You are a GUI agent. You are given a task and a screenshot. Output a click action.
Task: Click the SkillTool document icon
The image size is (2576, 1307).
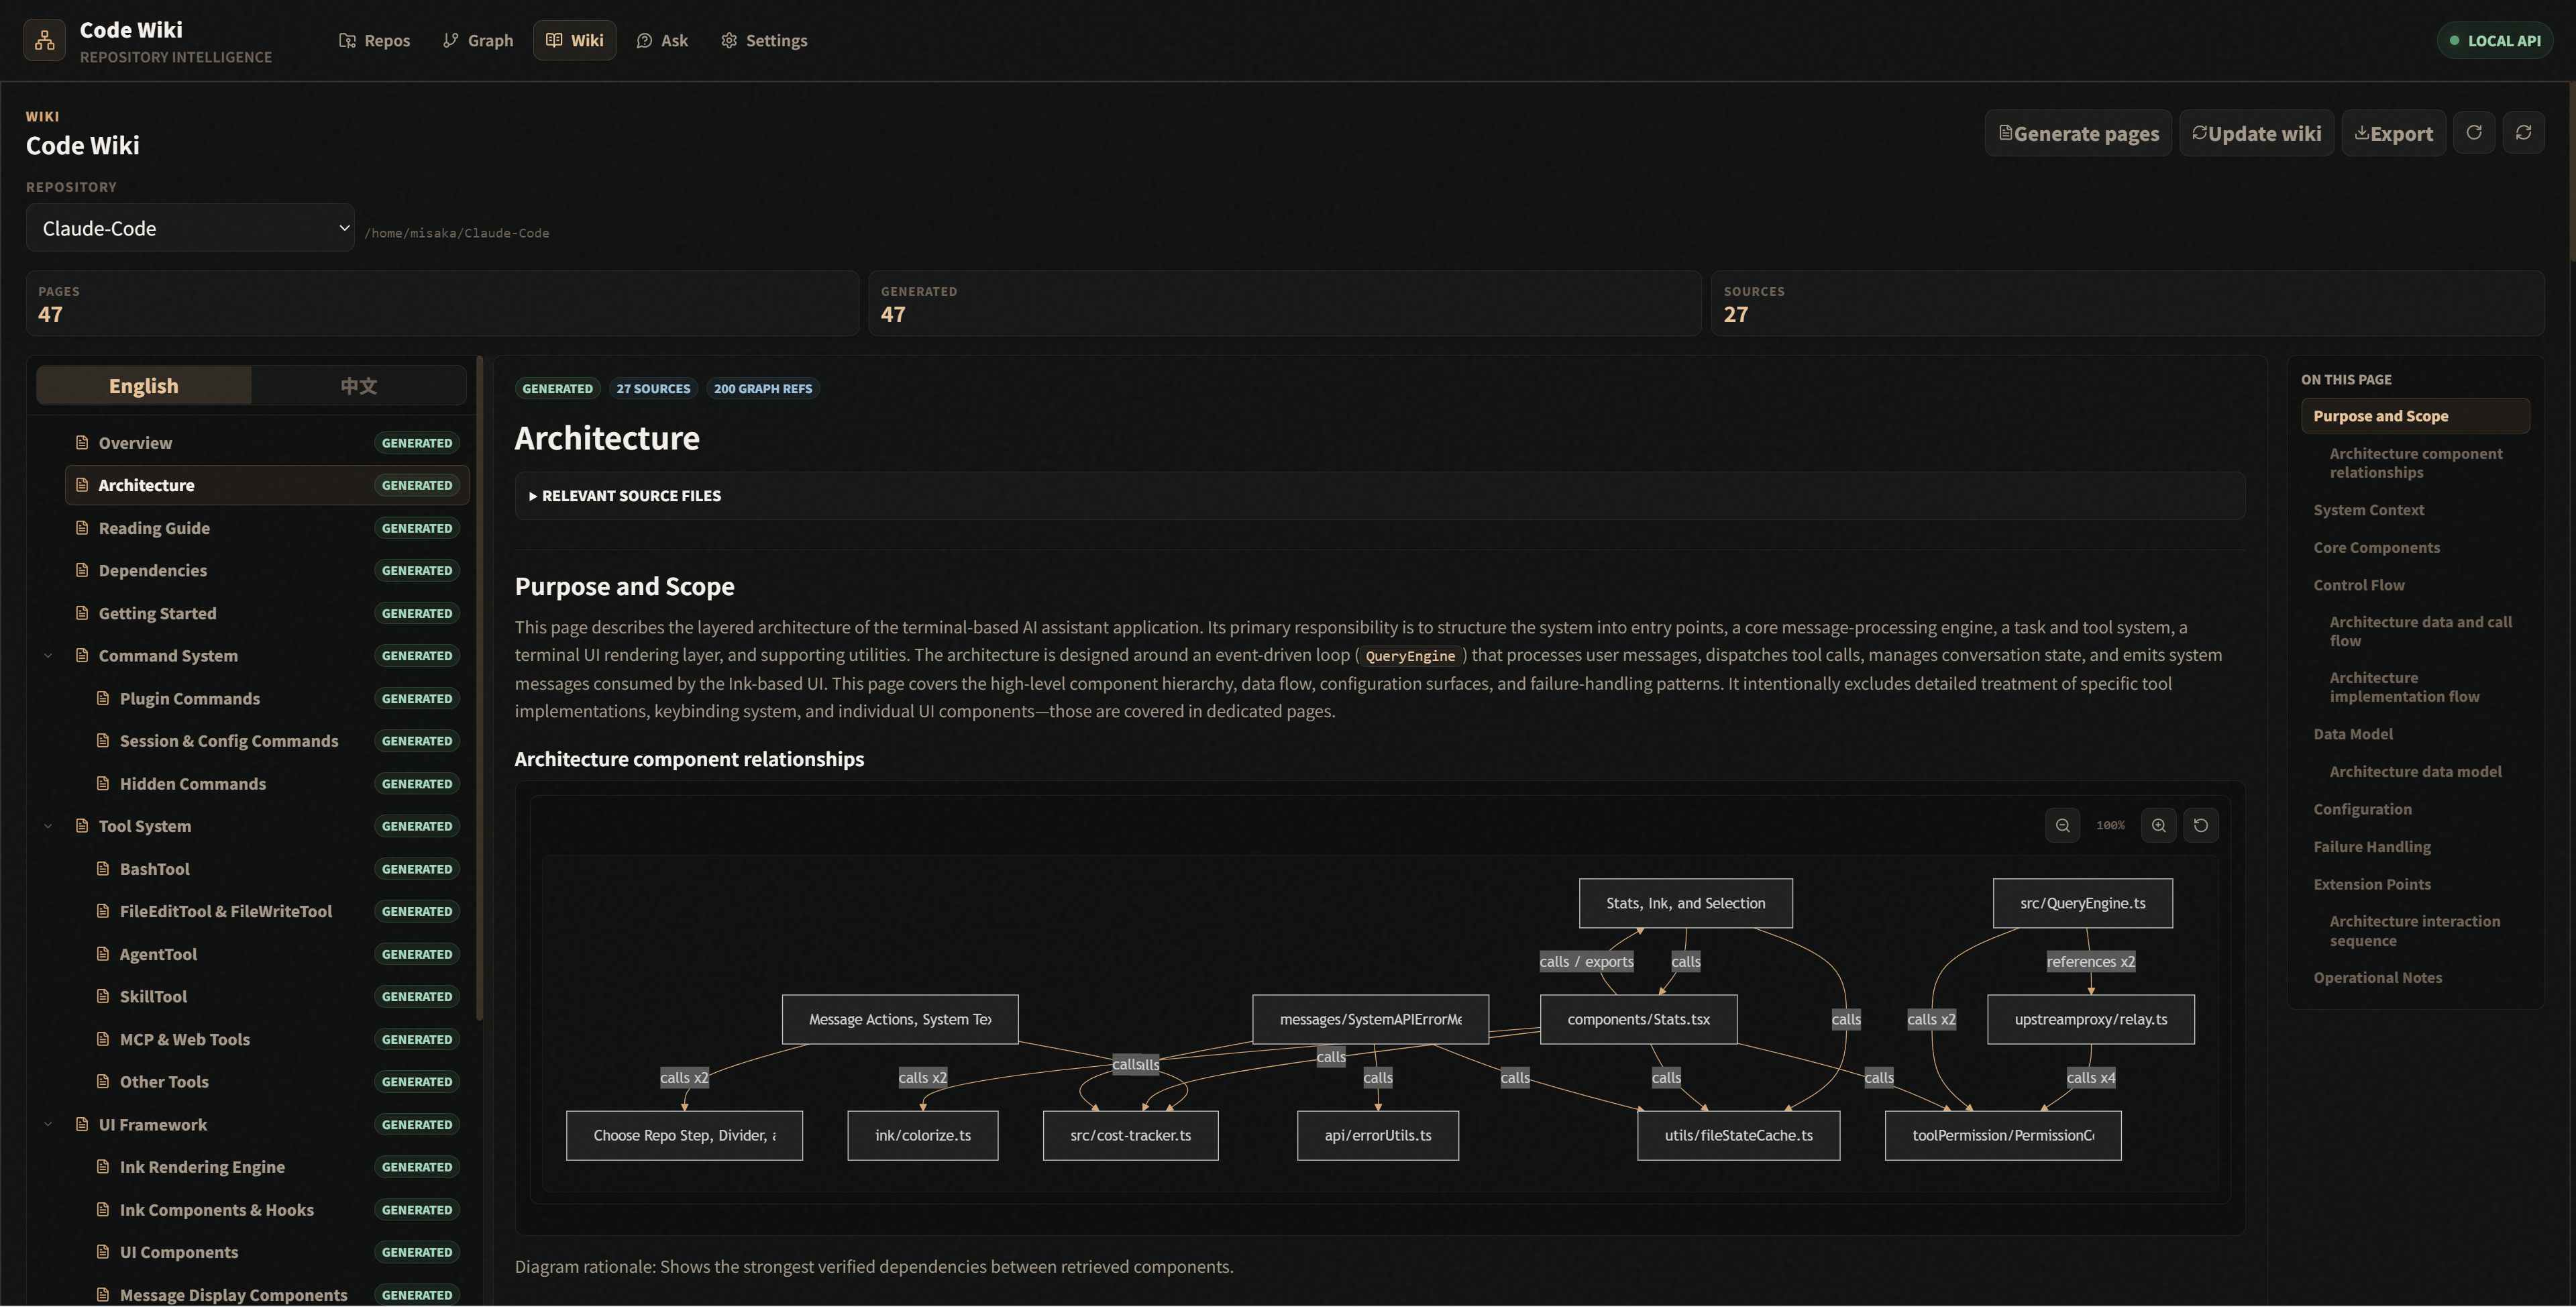click(x=103, y=996)
